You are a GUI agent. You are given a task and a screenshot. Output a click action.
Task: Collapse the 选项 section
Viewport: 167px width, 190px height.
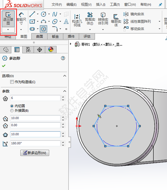[65, 76]
